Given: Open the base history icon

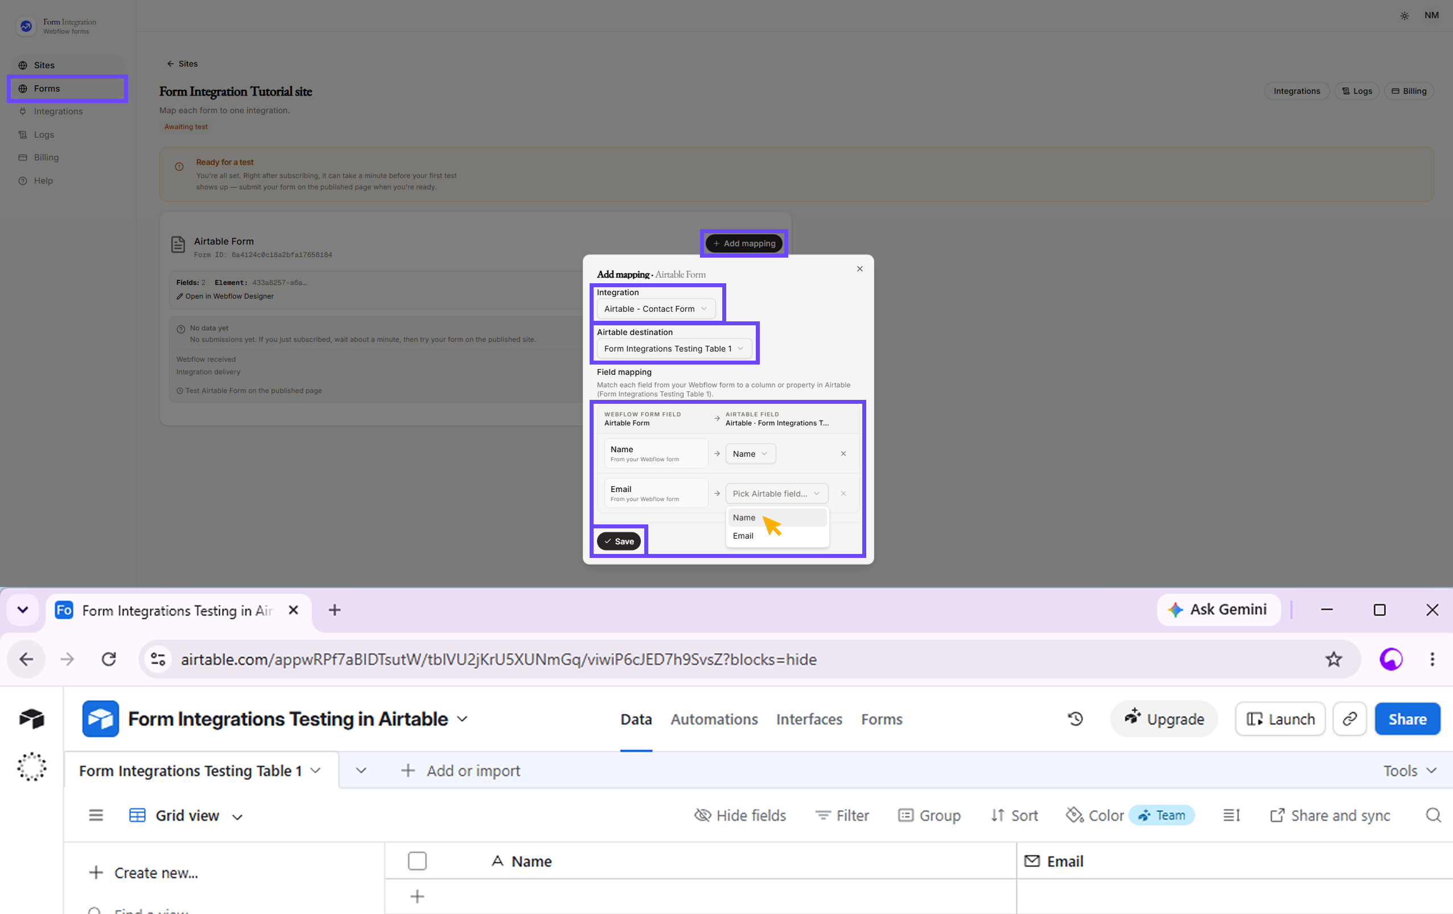Looking at the screenshot, I should 1075,719.
